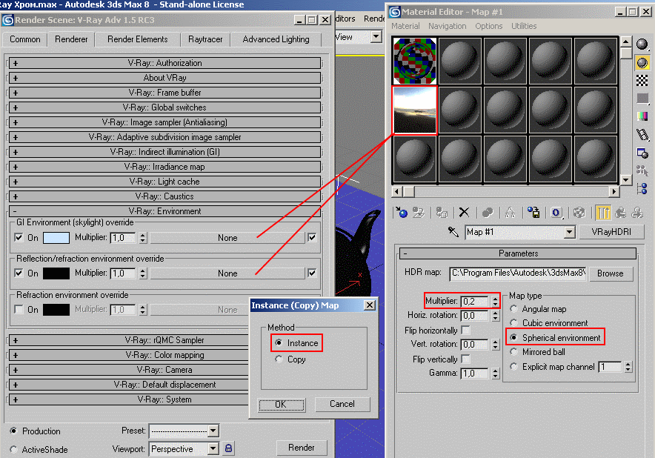Image resolution: width=655 pixels, height=458 pixels.
Task: Click the Go Forward to Sibling icon
Action: 637,212
